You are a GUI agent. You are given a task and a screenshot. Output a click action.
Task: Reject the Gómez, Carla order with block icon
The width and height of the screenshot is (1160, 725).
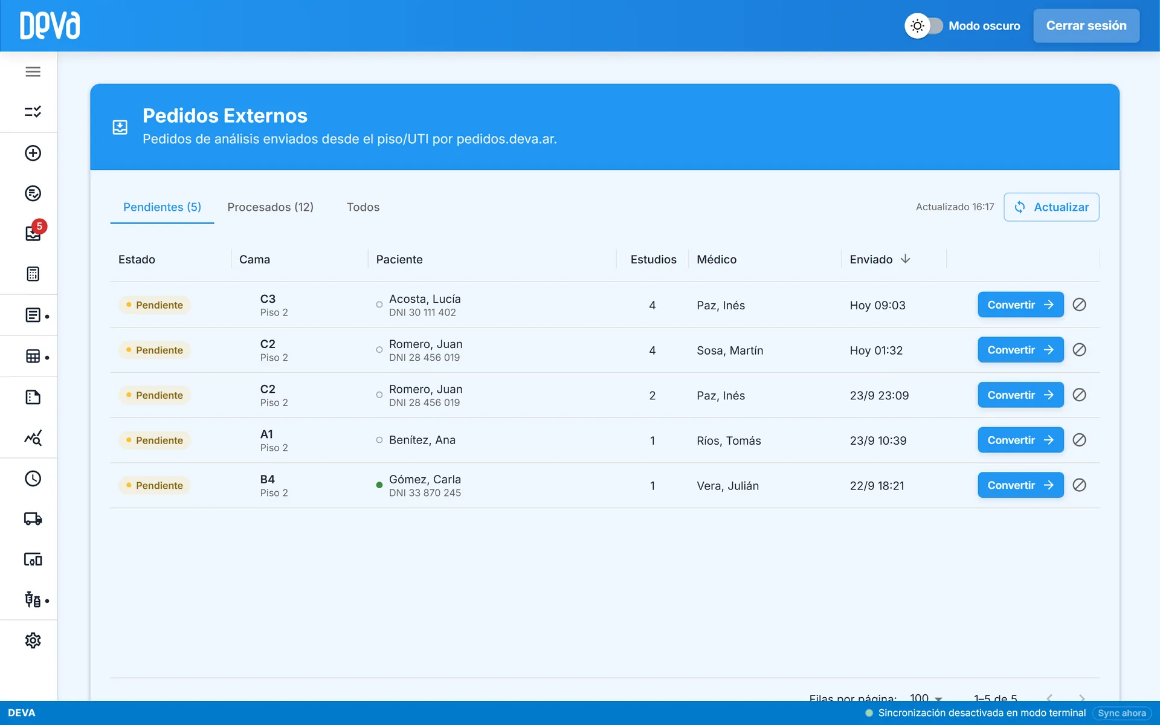[x=1079, y=485]
